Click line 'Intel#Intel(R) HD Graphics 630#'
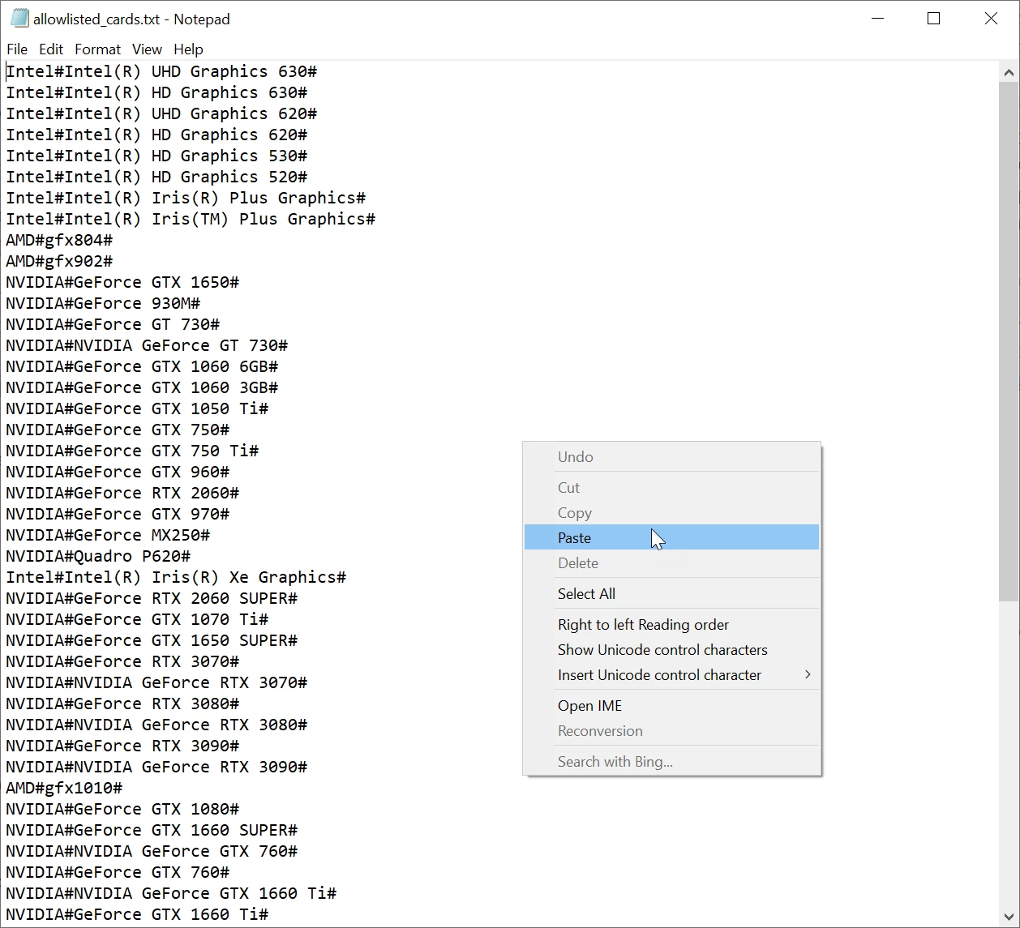The height and width of the screenshot is (928, 1020). coord(156,92)
